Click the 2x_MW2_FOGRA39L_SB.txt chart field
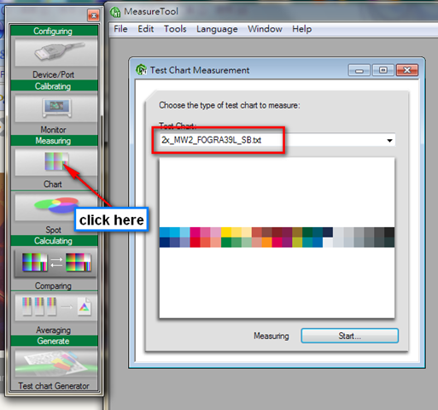This screenshot has height=410, width=438. point(277,140)
